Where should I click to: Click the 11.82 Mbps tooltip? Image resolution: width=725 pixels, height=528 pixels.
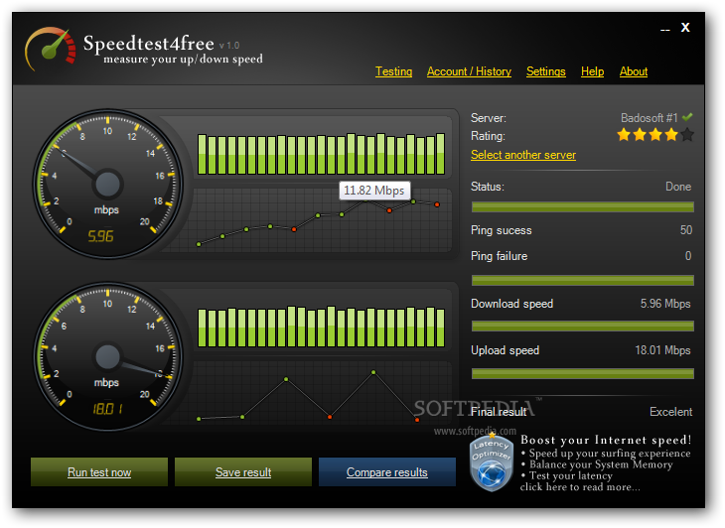click(x=374, y=191)
